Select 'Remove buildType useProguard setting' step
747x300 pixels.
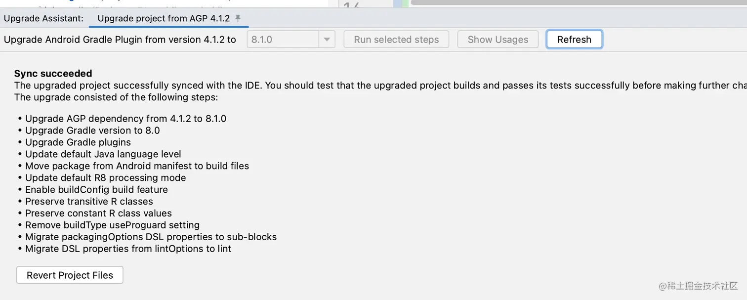point(112,225)
